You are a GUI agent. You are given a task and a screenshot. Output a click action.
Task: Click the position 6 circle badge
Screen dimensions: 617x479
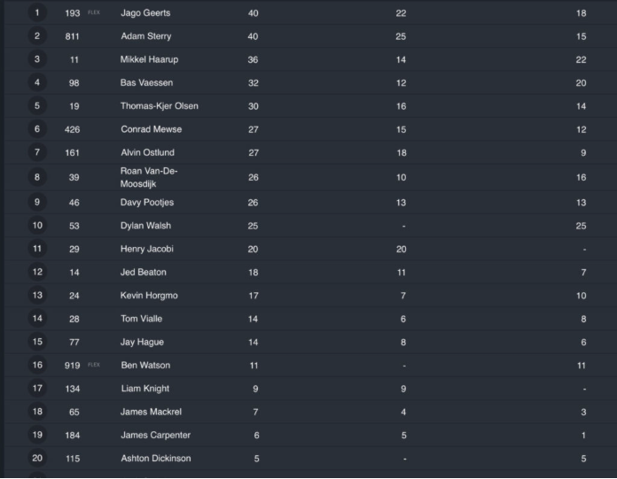[37, 129]
